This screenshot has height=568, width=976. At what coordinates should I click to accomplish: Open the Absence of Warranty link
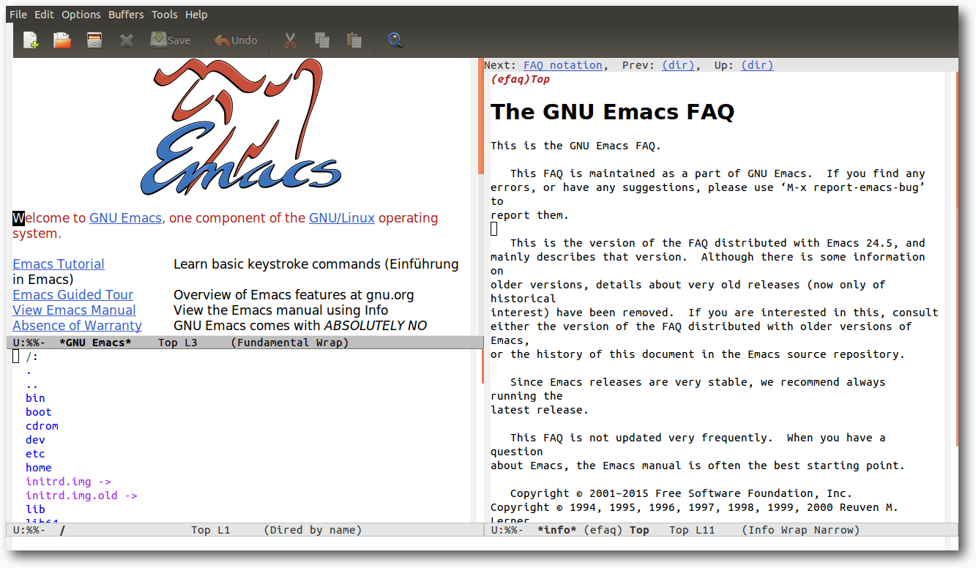point(77,326)
